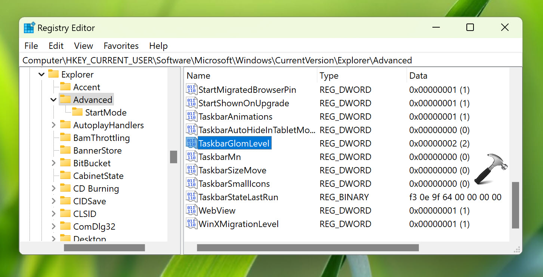This screenshot has height=277, width=543.
Task: Sort values by the Type column header
Action: tap(329, 76)
